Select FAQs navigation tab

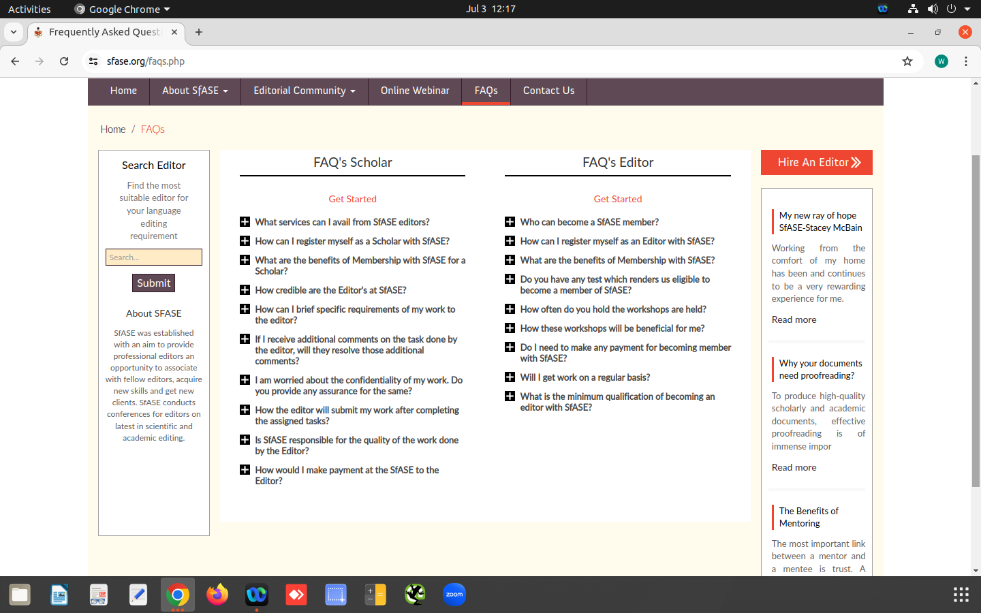coord(486,91)
